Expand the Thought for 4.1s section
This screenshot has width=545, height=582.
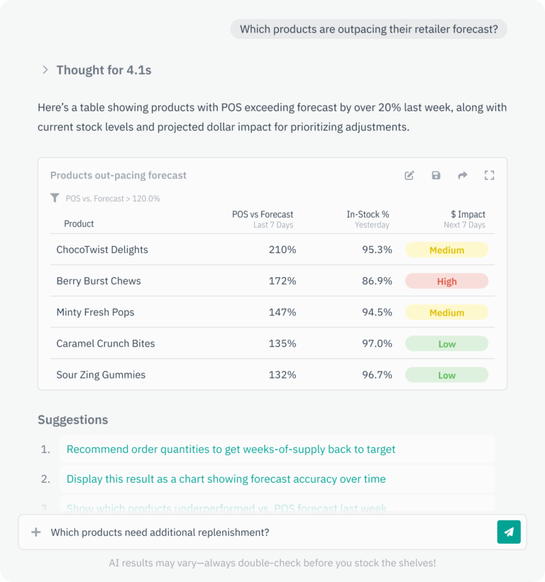pos(45,70)
